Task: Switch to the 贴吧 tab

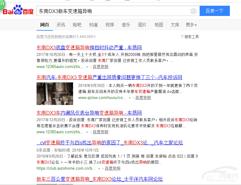Action: point(77,25)
